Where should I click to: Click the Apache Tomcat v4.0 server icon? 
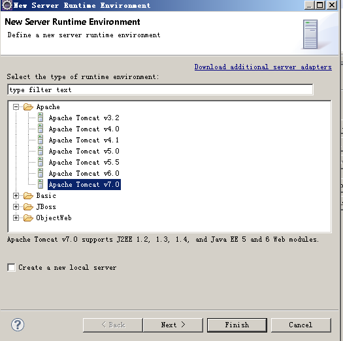click(41, 129)
